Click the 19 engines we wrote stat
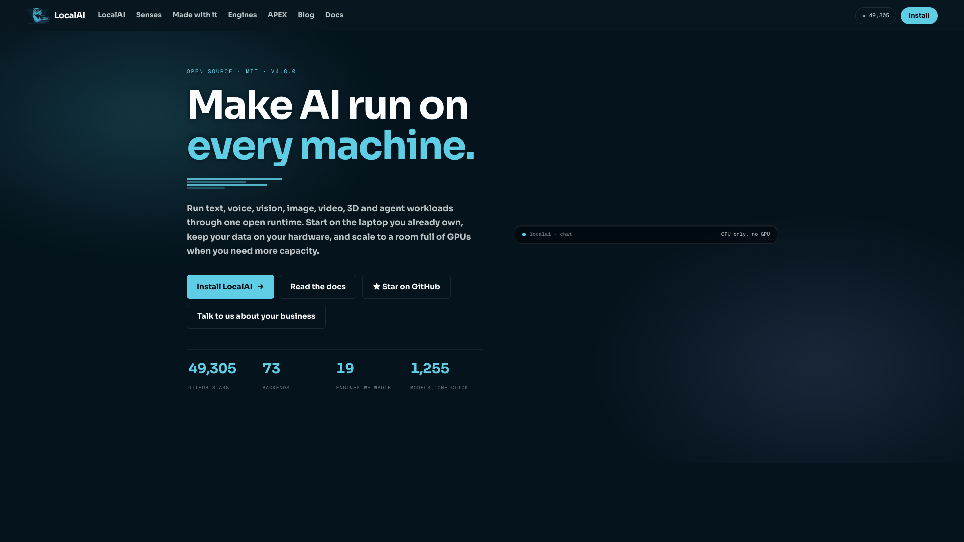 point(364,376)
